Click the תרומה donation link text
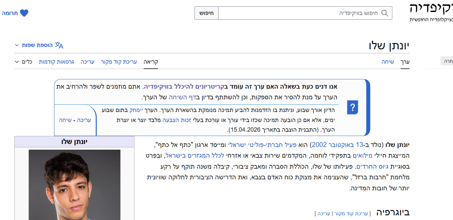Image resolution: width=453 pixels, height=220 pixels. point(10,13)
